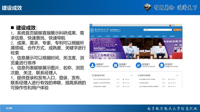Click the 最新需求项目 section icon
The height and width of the screenshot is (112, 200).
(93, 75)
